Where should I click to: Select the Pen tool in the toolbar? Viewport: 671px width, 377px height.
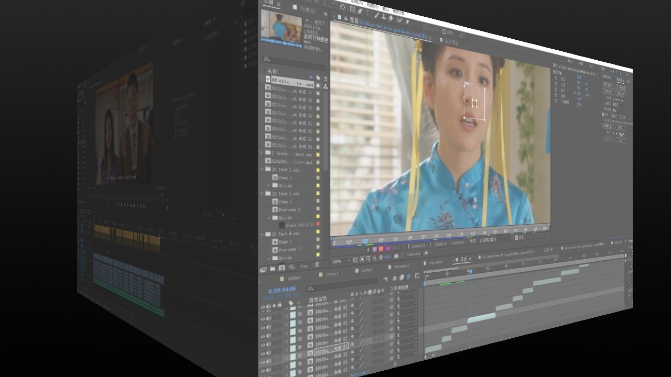[360, 11]
